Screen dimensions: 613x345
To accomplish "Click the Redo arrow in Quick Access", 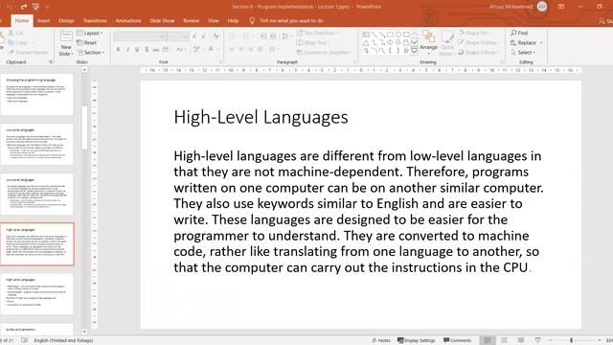I will pyautogui.click(x=24, y=7).
